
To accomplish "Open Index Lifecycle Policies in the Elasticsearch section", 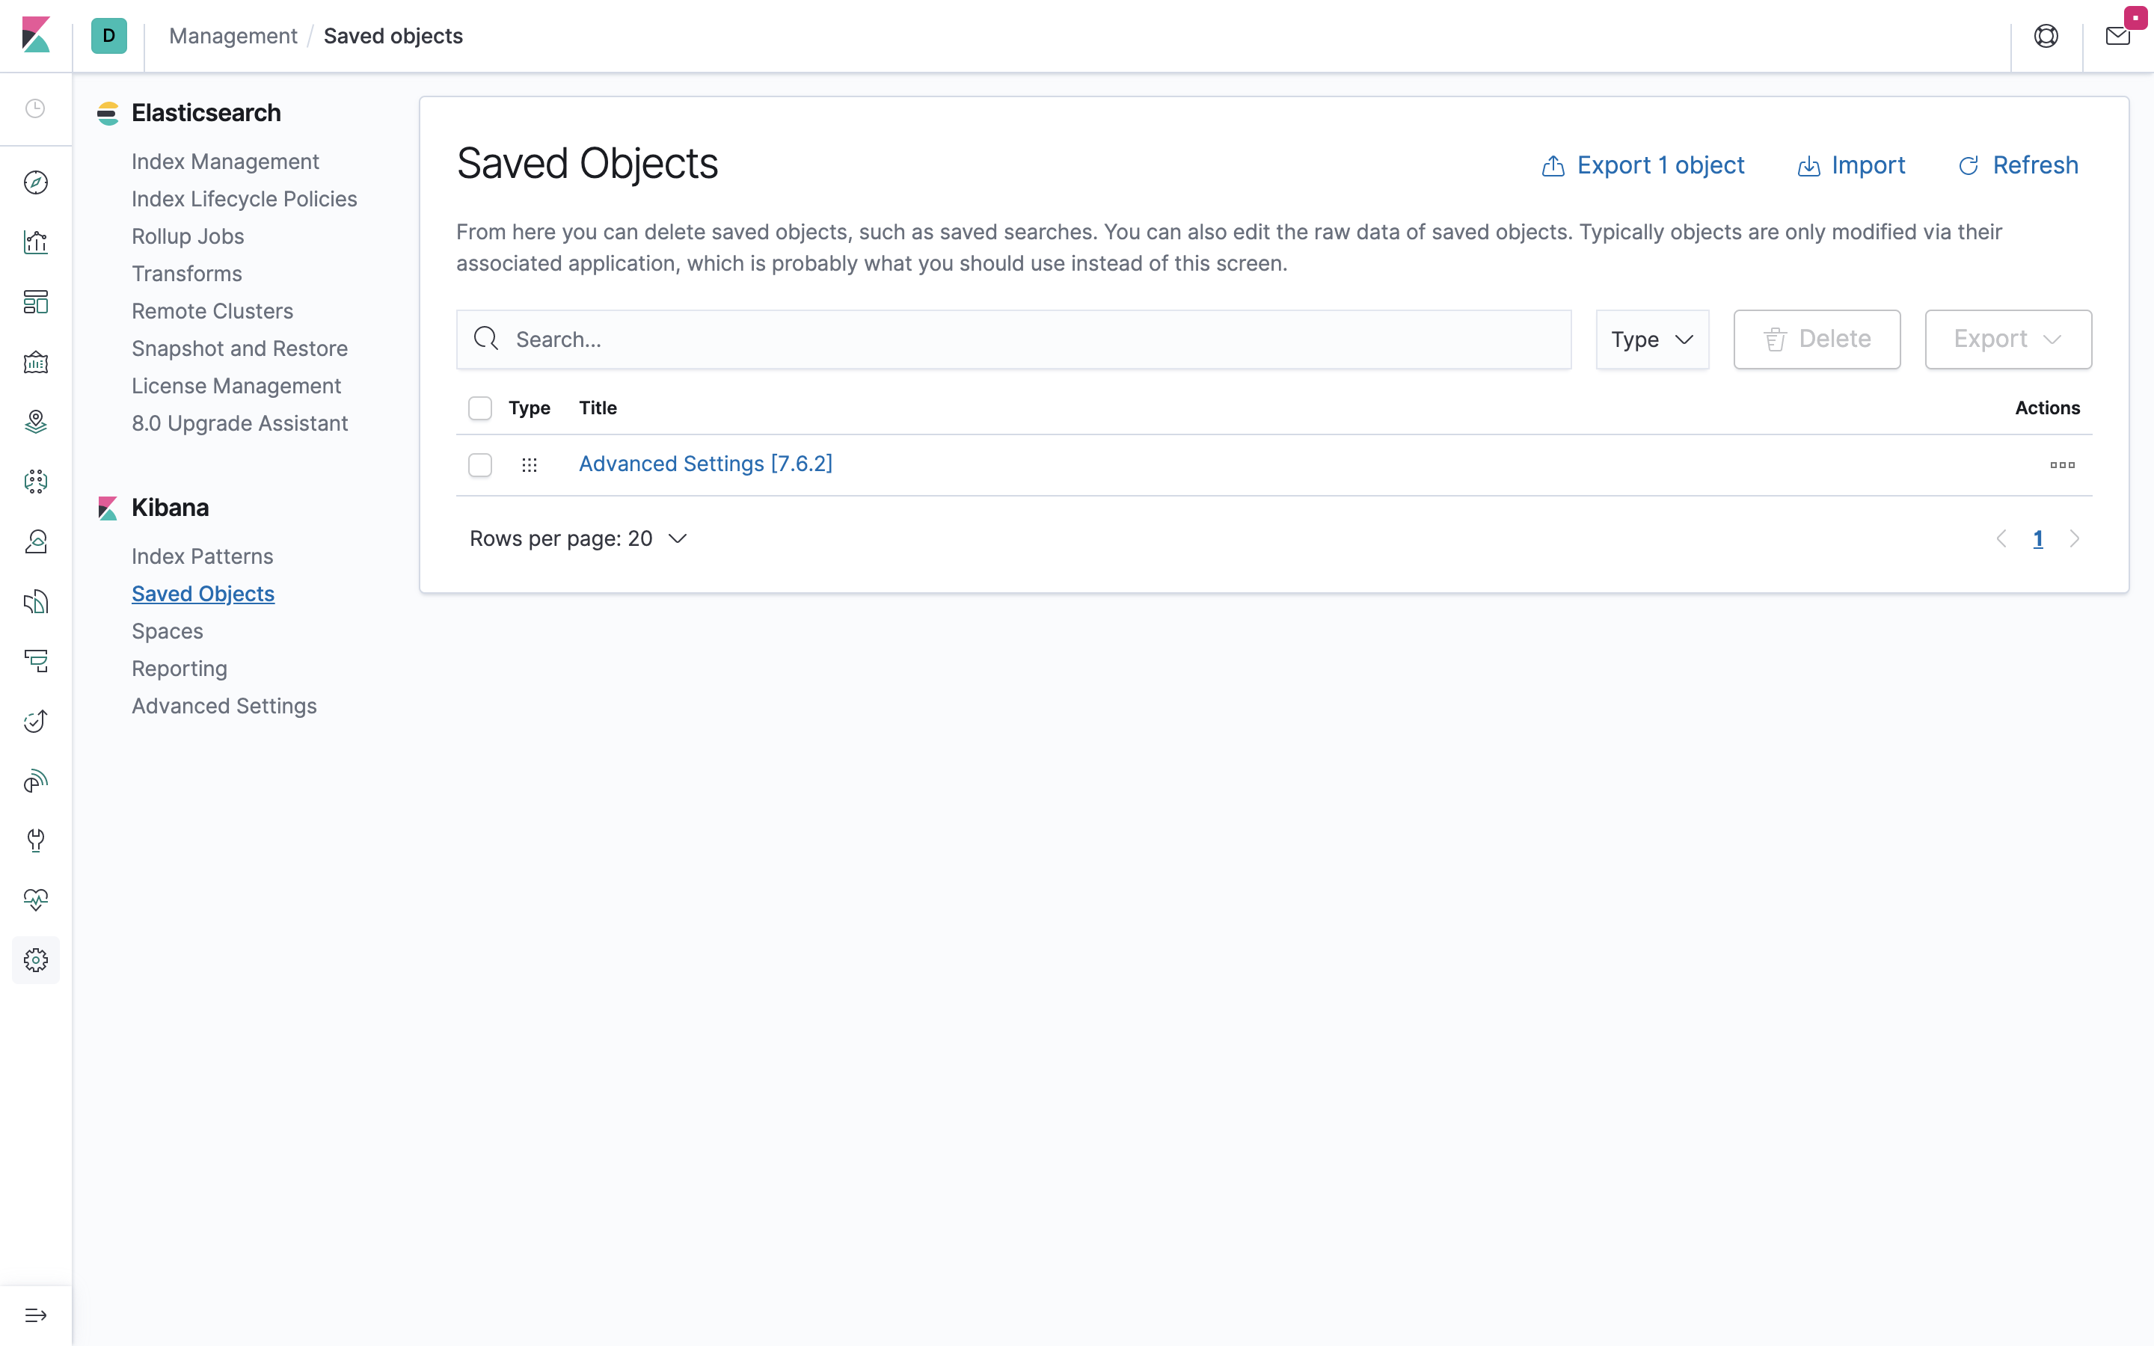I will tap(244, 198).
